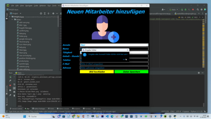Open Project panel gear options

pos(53,14)
